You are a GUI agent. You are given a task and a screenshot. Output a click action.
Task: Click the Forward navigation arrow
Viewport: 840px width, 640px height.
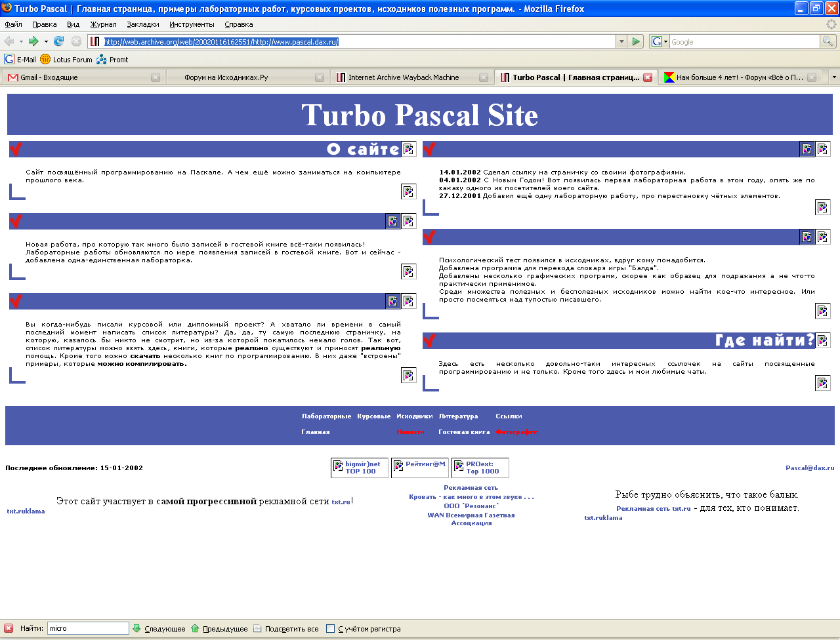point(33,41)
